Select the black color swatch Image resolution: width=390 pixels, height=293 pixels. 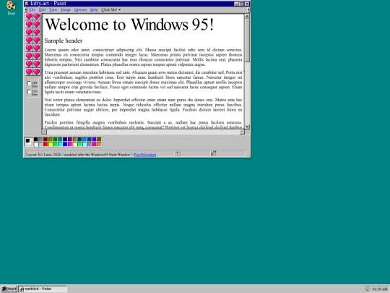[36, 140]
